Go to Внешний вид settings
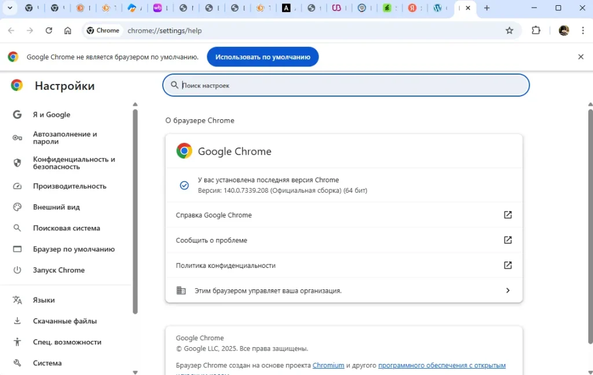This screenshot has height=375, width=593. pyautogui.click(x=56, y=207)
